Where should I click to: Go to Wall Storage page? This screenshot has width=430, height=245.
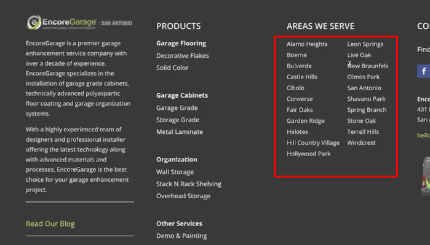pyautogui.click(x=175, y=172)
